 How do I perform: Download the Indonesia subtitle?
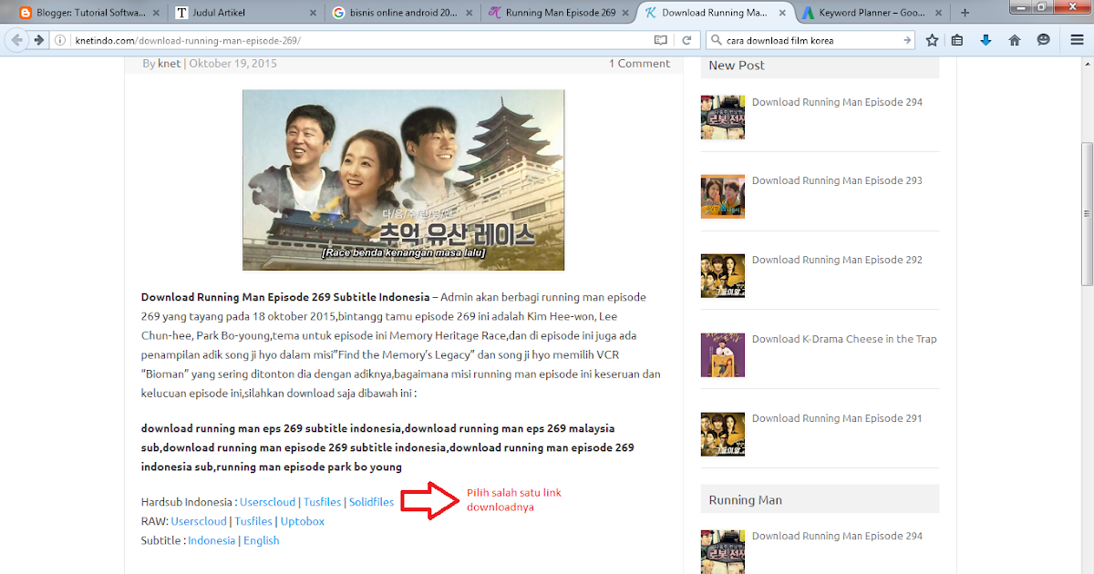tap(212, 540)
